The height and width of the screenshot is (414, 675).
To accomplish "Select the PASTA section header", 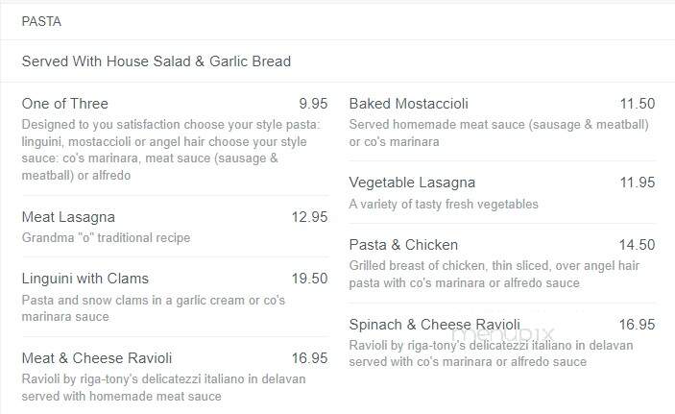I will pos(41,21).
